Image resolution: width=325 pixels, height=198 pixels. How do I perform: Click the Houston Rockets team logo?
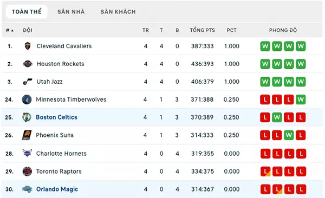(x=28, y=64)
